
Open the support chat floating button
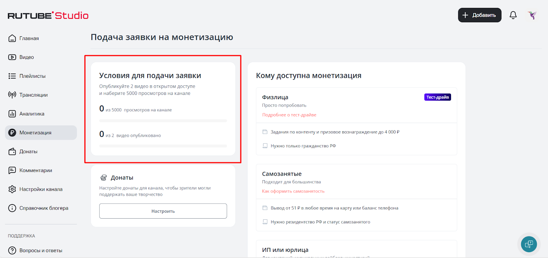529,244
